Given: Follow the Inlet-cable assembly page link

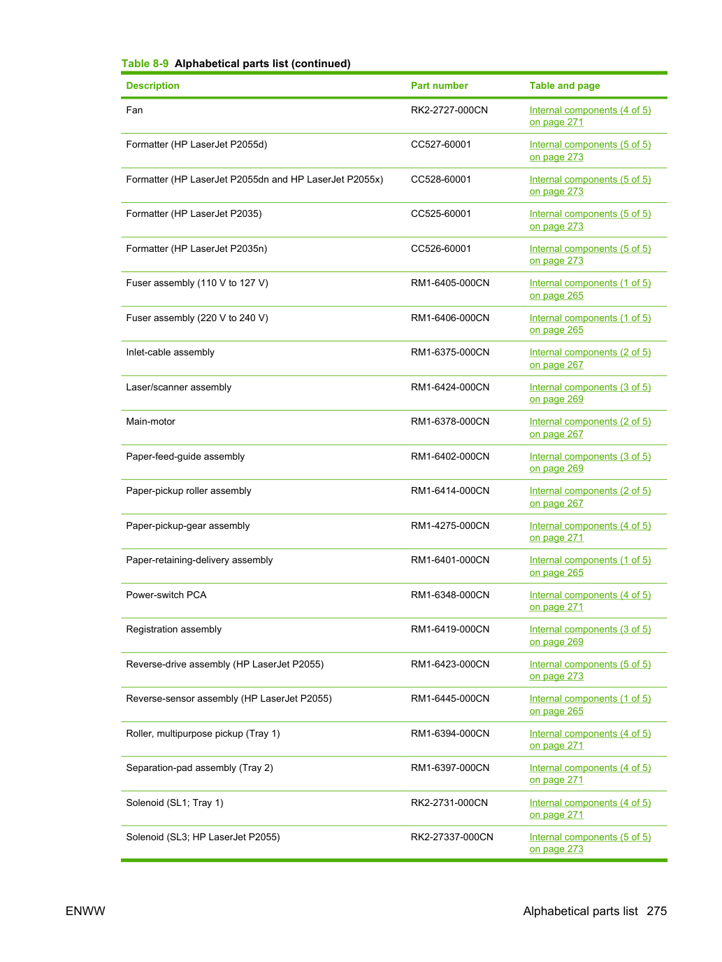Looking at the screenshot, I should (x=590, y=359).
